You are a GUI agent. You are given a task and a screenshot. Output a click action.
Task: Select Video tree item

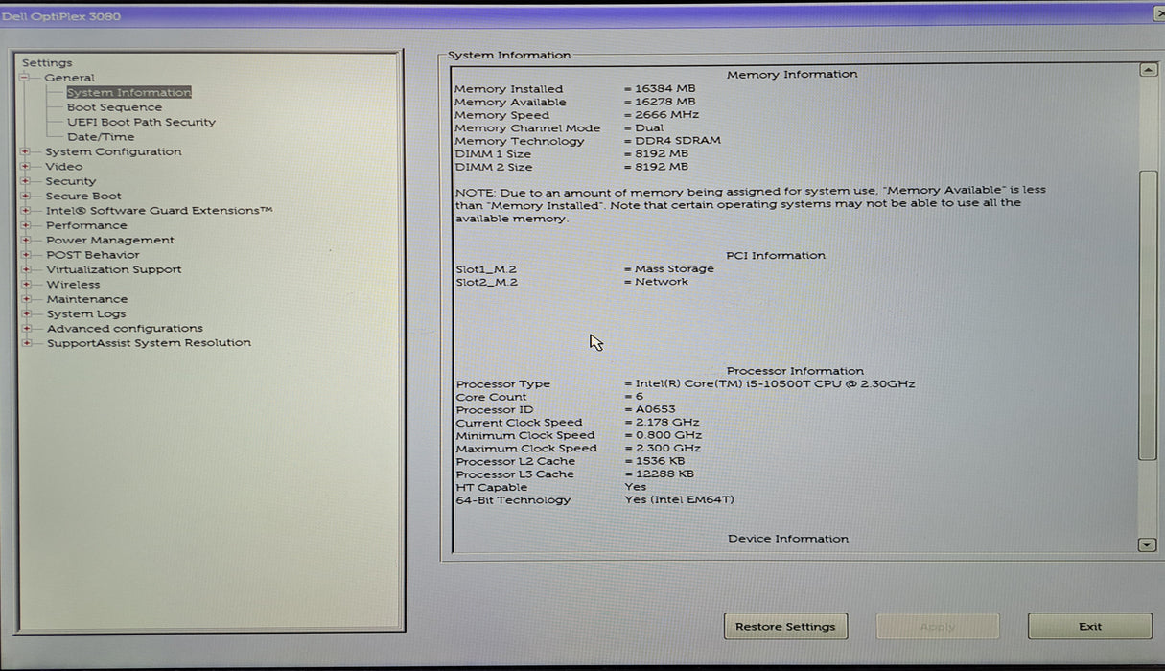(x=64, y=166)
